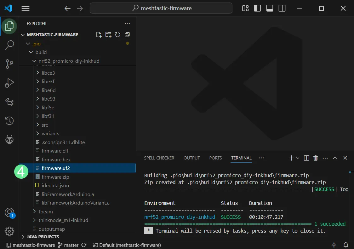Click New File icon in Explorer header

(x=99, y=35)
